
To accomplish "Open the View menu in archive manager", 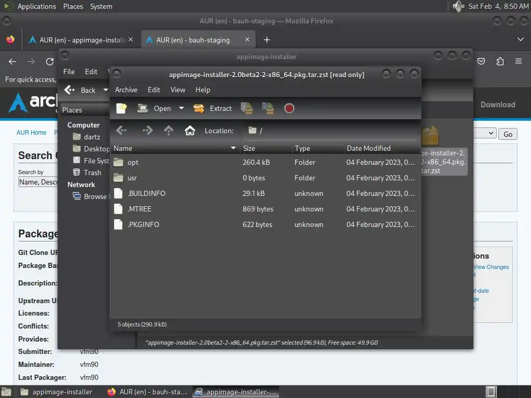I will click(x=178, y=90).
